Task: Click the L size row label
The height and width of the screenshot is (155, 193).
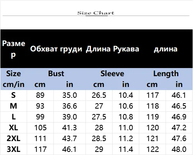Action: click(14, 117)
